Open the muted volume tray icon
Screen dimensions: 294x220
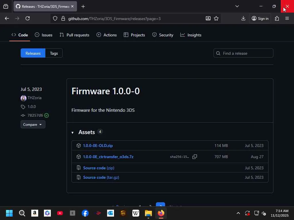(264, 213)
